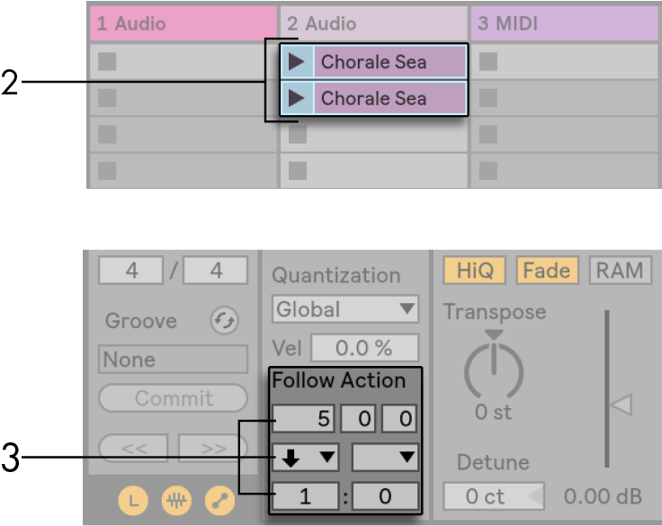Enable RAM mode
The height and width of the screenshot is (526, 662).
coord(620,271)
